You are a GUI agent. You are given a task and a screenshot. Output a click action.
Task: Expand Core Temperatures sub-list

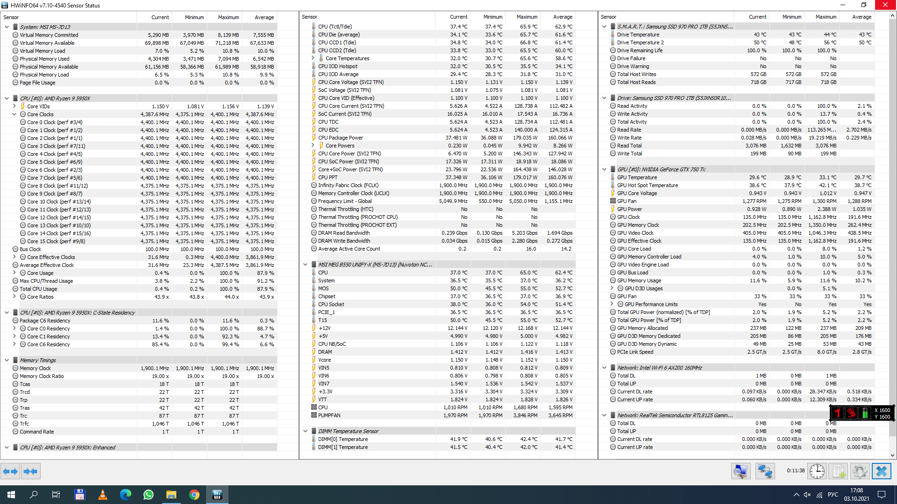click(313, 58)
